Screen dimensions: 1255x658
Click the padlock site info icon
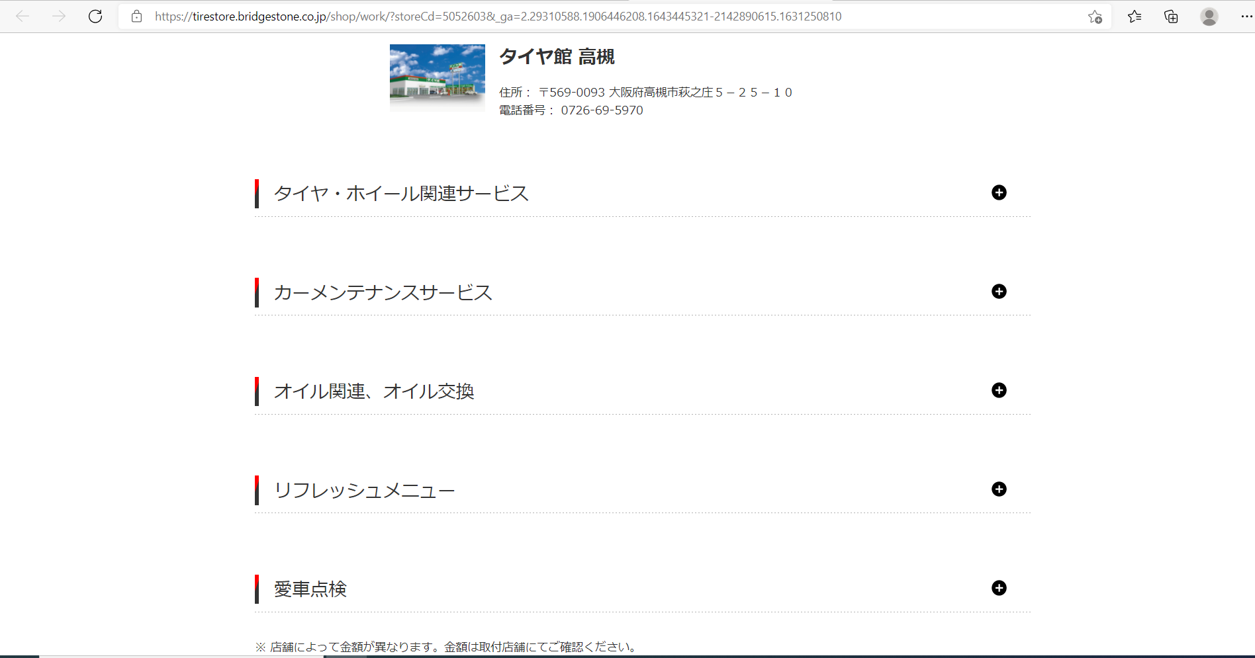(137, 17)
